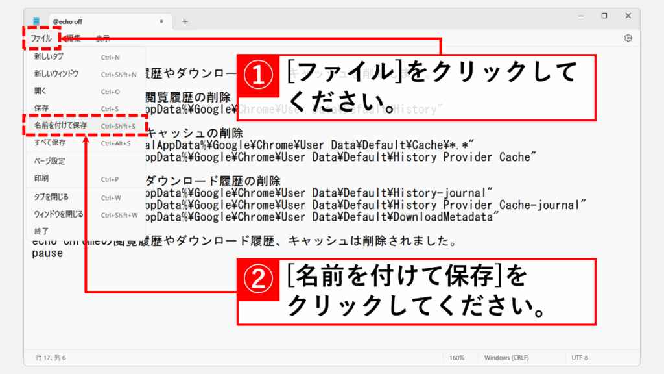The image size is (664, 374).
Task: Close the @echo off tab using its dot indicator
Action: point(161,21)
